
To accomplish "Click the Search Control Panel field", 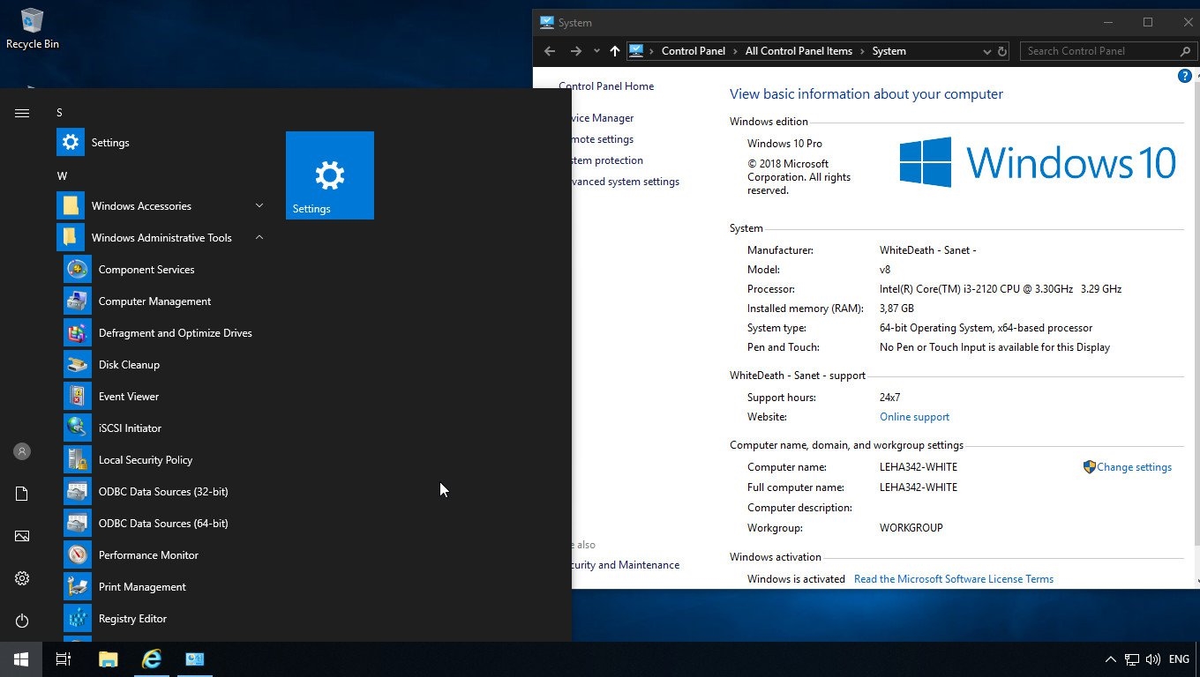I will (1109, 51).
